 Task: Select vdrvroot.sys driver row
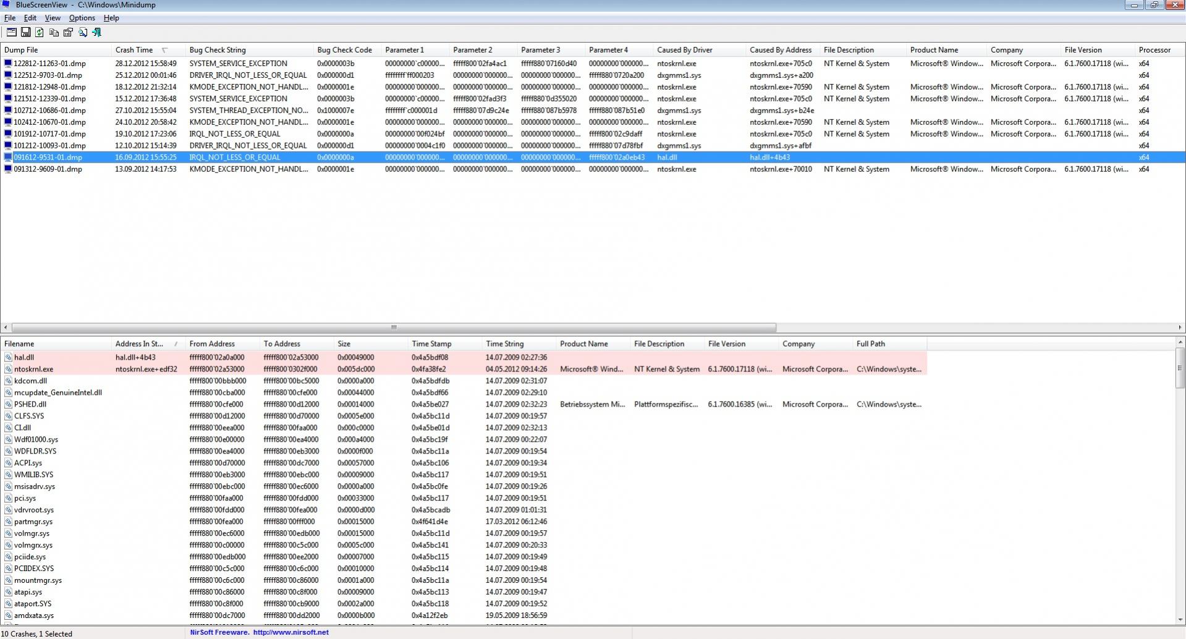(464, 510)
